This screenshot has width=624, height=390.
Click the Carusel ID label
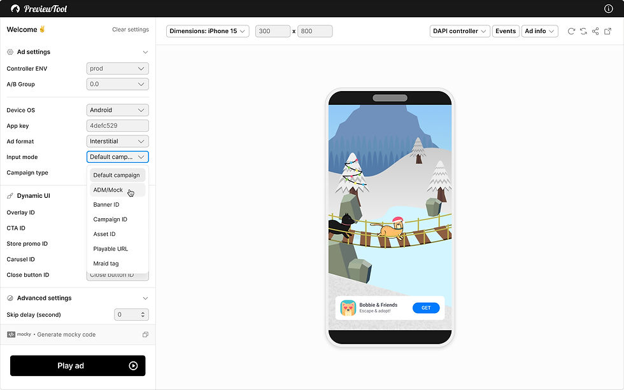tap(20, 259)
